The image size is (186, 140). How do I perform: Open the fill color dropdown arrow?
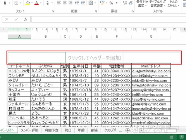[32, 3]
